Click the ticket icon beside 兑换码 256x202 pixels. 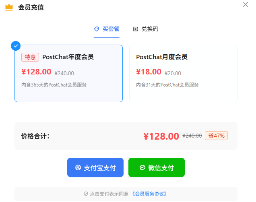click(x=135, y=29)
